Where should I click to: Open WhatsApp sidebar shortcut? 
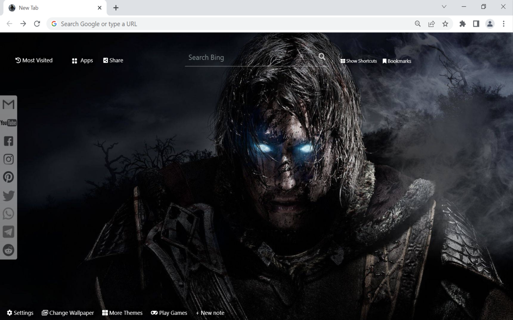click(8, 214)
